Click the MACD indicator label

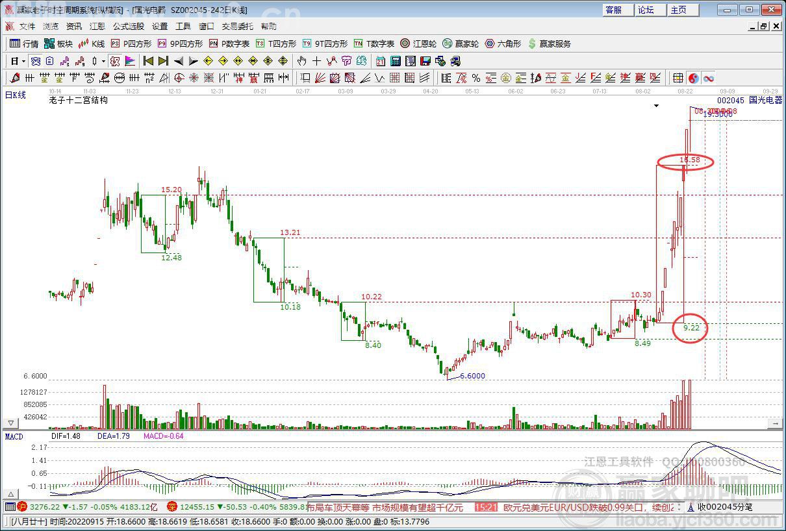14,436
